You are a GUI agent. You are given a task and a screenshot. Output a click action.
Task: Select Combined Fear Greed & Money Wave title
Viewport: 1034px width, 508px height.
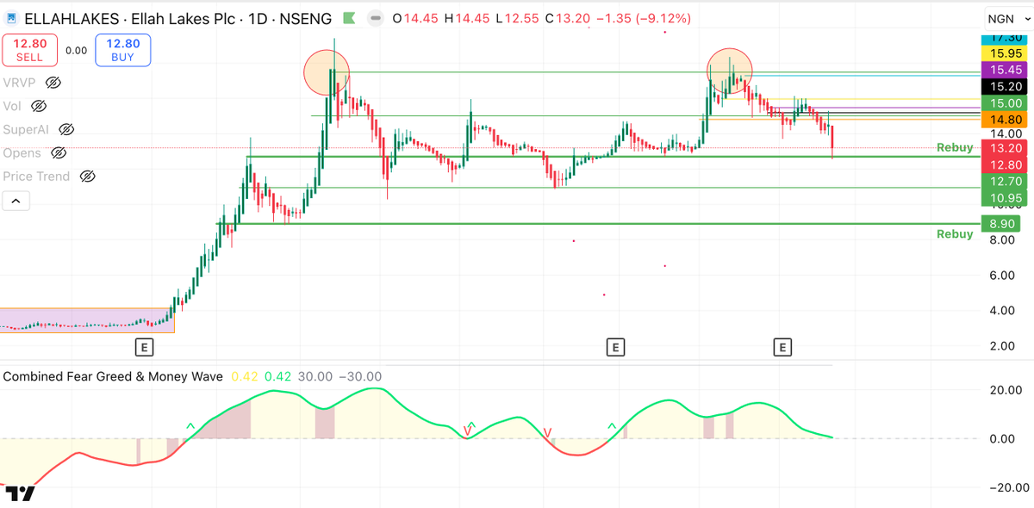[113, 376]
